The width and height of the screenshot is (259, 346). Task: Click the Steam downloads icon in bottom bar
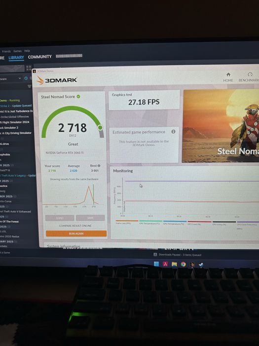click(x=155, y=255)
